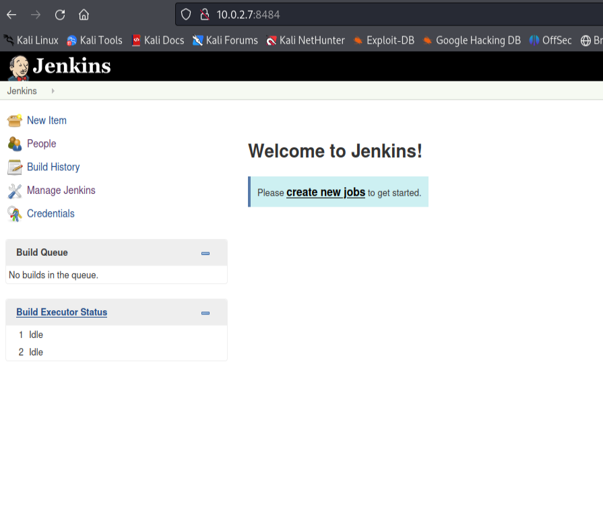This screenshot has width=603, height=525.
Task: Open the Credentials link
Action: 51,213
